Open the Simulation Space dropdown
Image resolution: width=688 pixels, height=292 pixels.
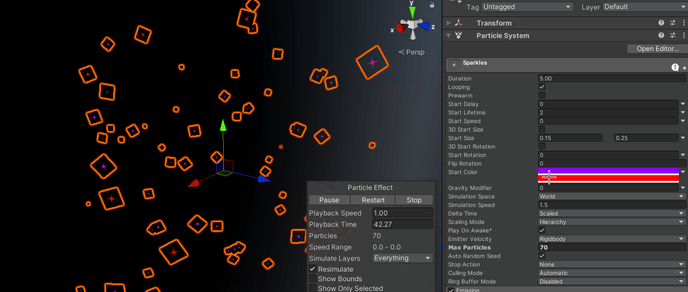tap(612, 197)
